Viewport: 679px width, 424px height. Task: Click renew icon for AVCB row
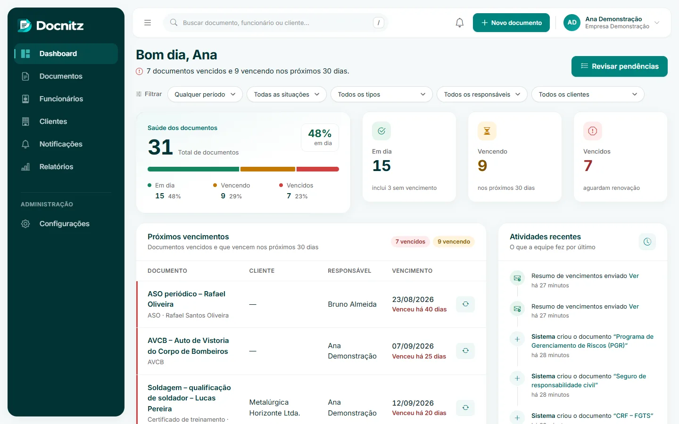click(x=465, y=351)
